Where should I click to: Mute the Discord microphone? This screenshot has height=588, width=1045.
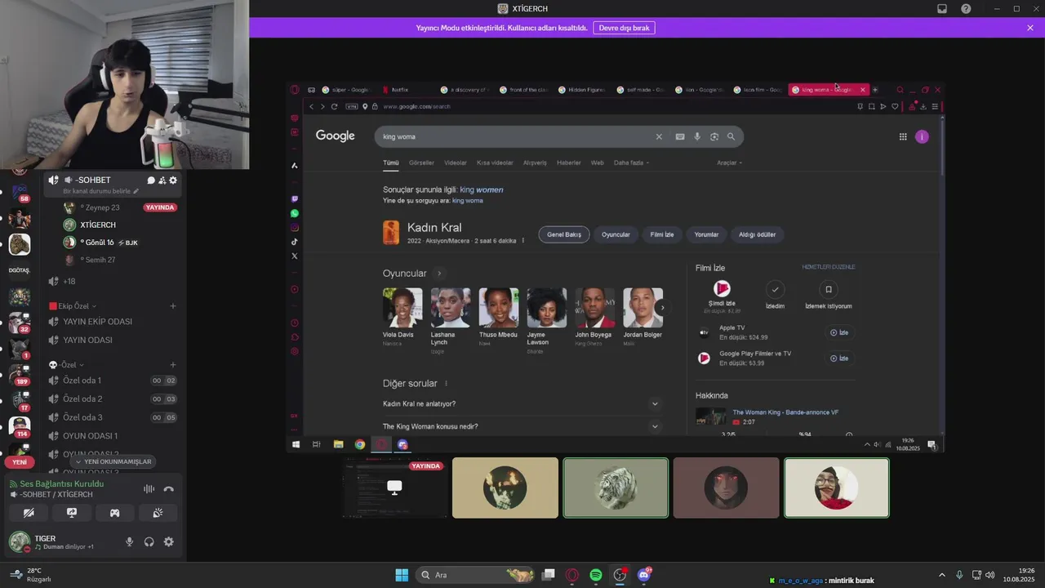coord(129,541)
